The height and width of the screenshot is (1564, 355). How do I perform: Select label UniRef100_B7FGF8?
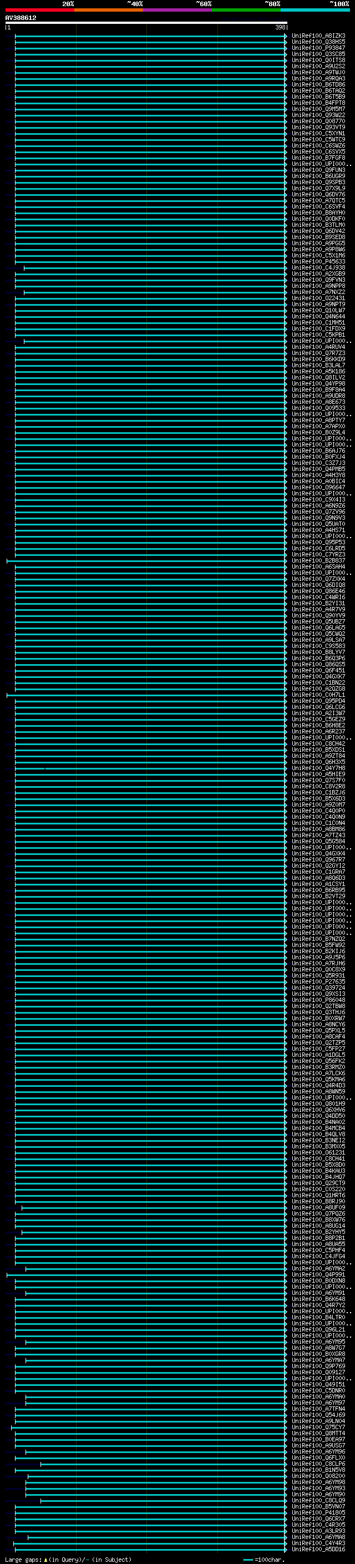[318, 158]
